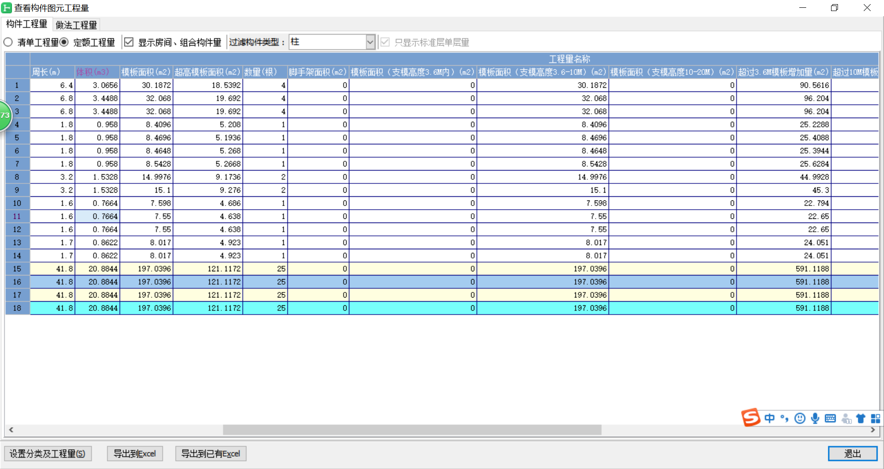
Task: Click cell 25.6284 in row 7
Action: click(784, 164)
